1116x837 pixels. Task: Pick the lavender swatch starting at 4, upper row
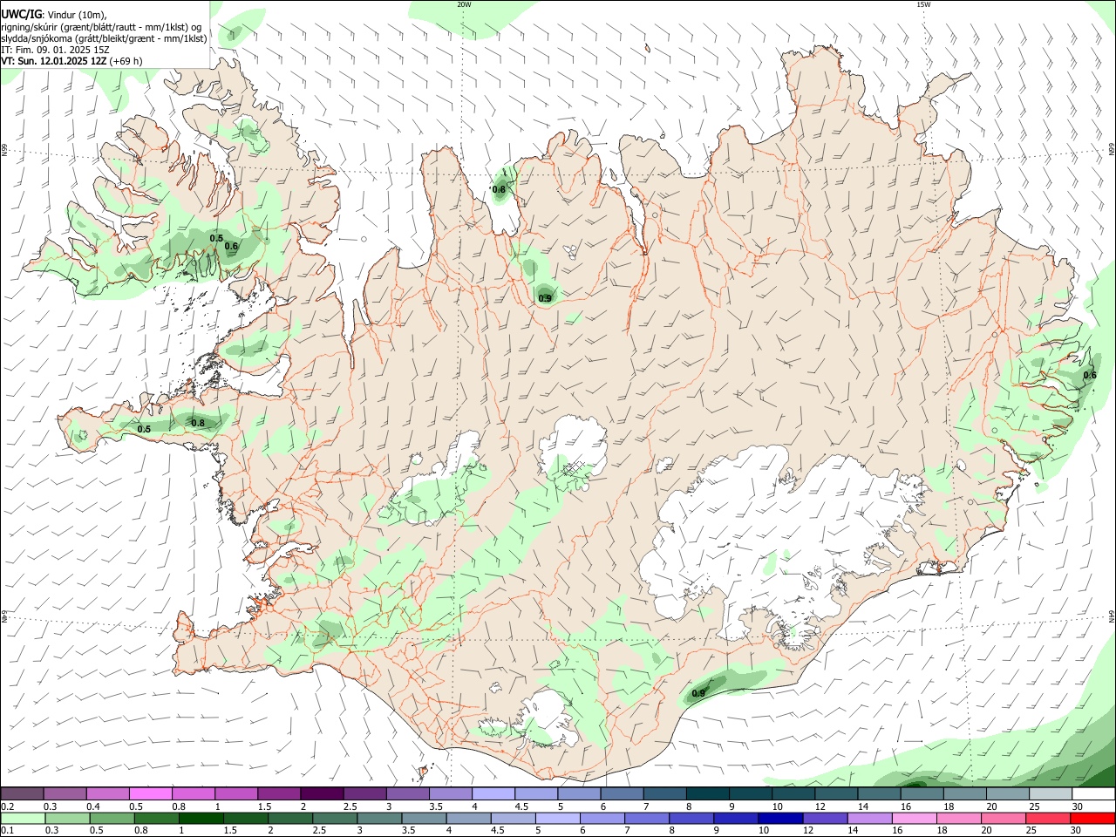click(x=494, y=793)
